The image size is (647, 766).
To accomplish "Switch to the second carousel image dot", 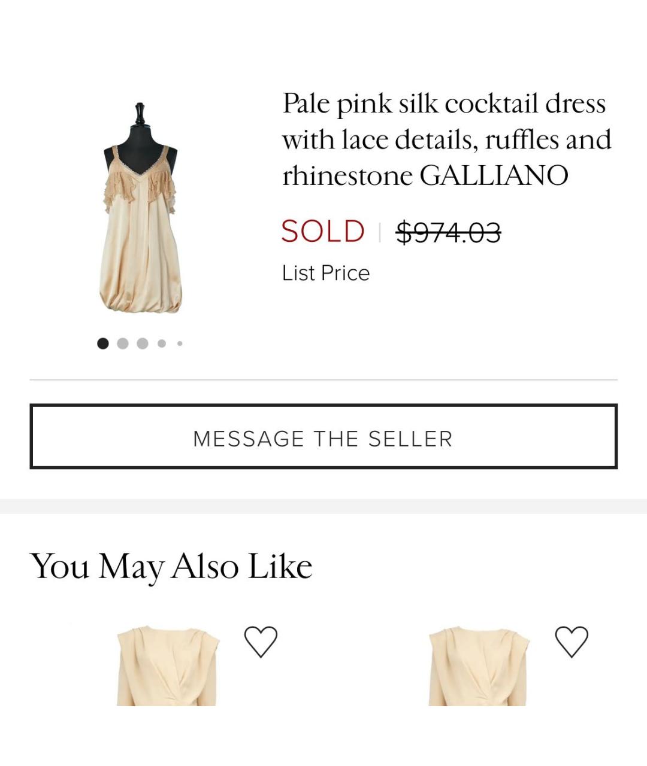I will tap(123, 344).
